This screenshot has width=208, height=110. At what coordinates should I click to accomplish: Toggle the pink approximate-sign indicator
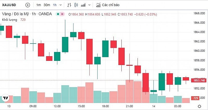[x=62, y=14]
